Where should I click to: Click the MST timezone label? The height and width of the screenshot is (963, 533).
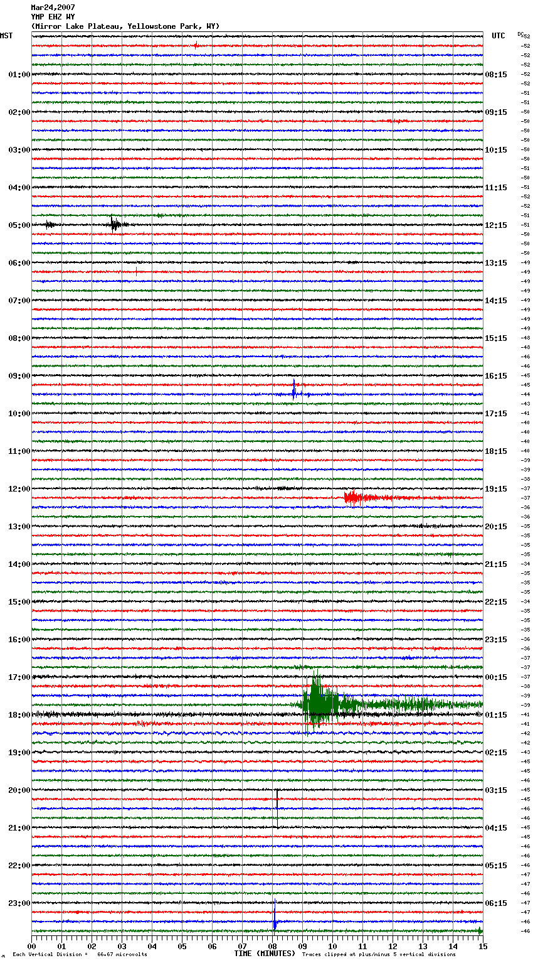click(6, 36)
